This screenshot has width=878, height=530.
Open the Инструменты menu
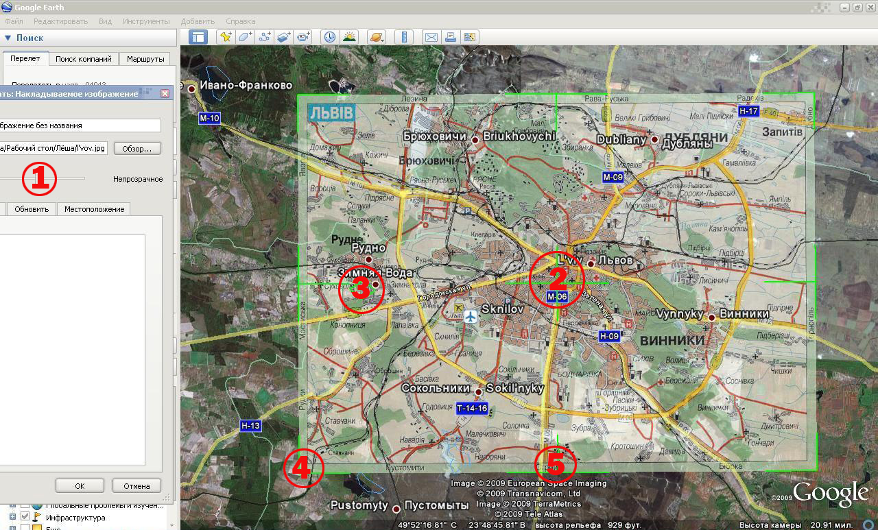(x=146, y=21)
